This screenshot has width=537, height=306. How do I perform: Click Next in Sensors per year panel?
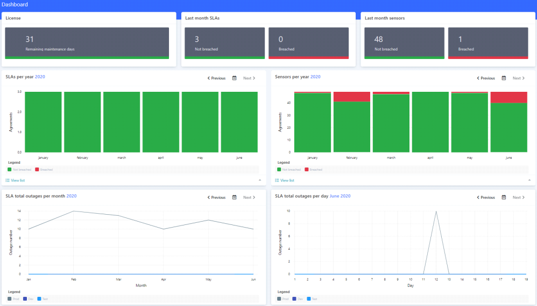click(x=519, y=78)
